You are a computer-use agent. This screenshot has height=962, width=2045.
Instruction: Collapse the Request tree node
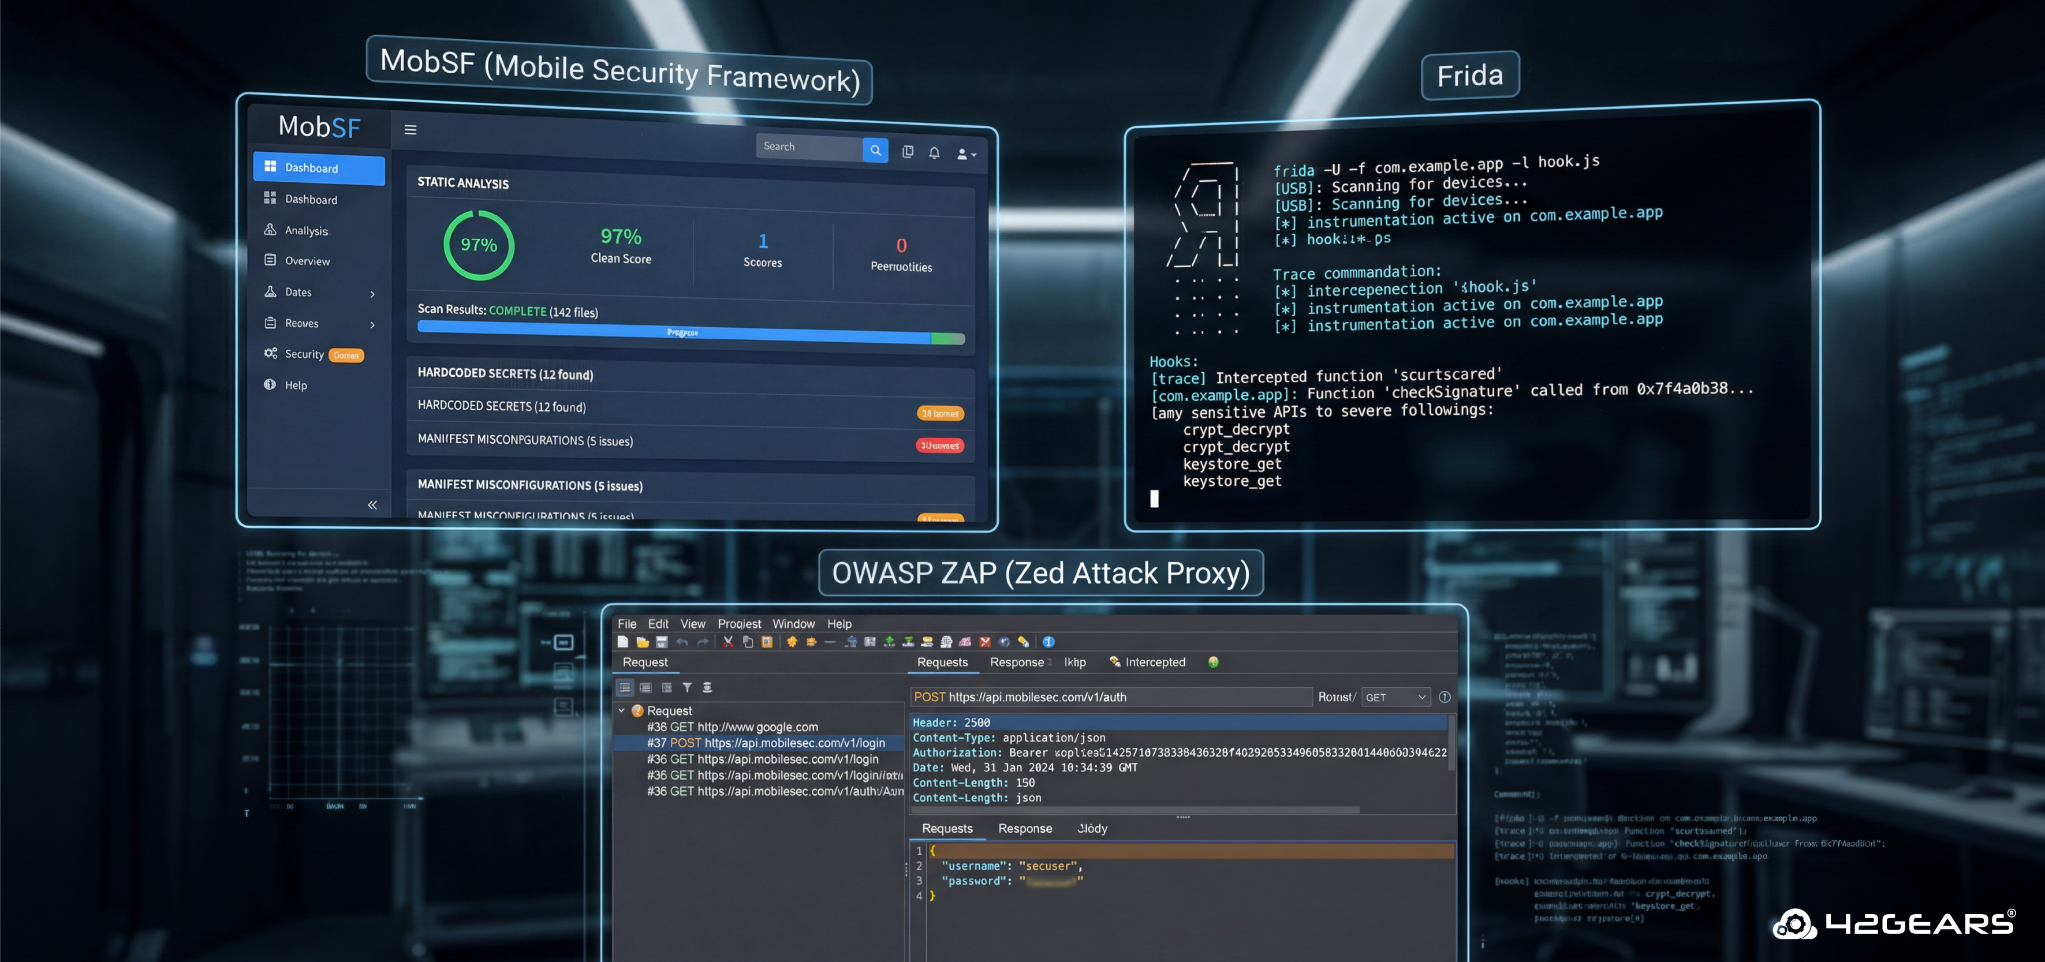point(622,710)
